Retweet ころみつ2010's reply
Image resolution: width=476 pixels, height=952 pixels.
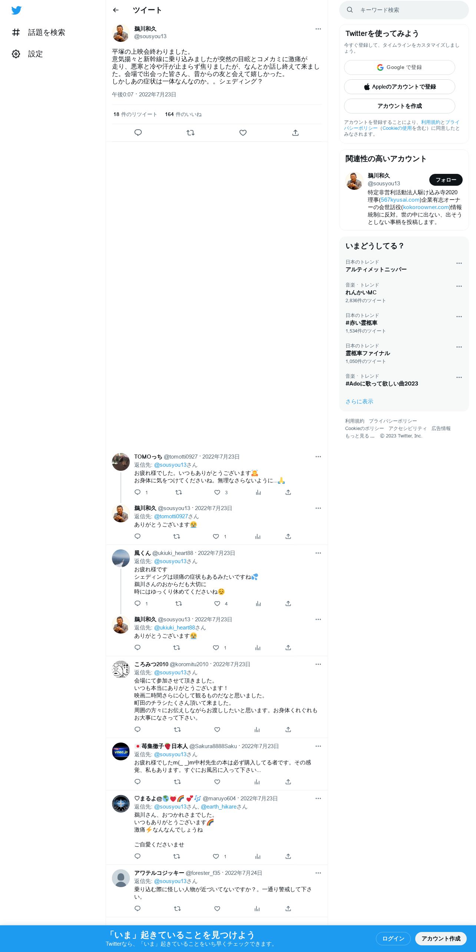tap(177, 730)
